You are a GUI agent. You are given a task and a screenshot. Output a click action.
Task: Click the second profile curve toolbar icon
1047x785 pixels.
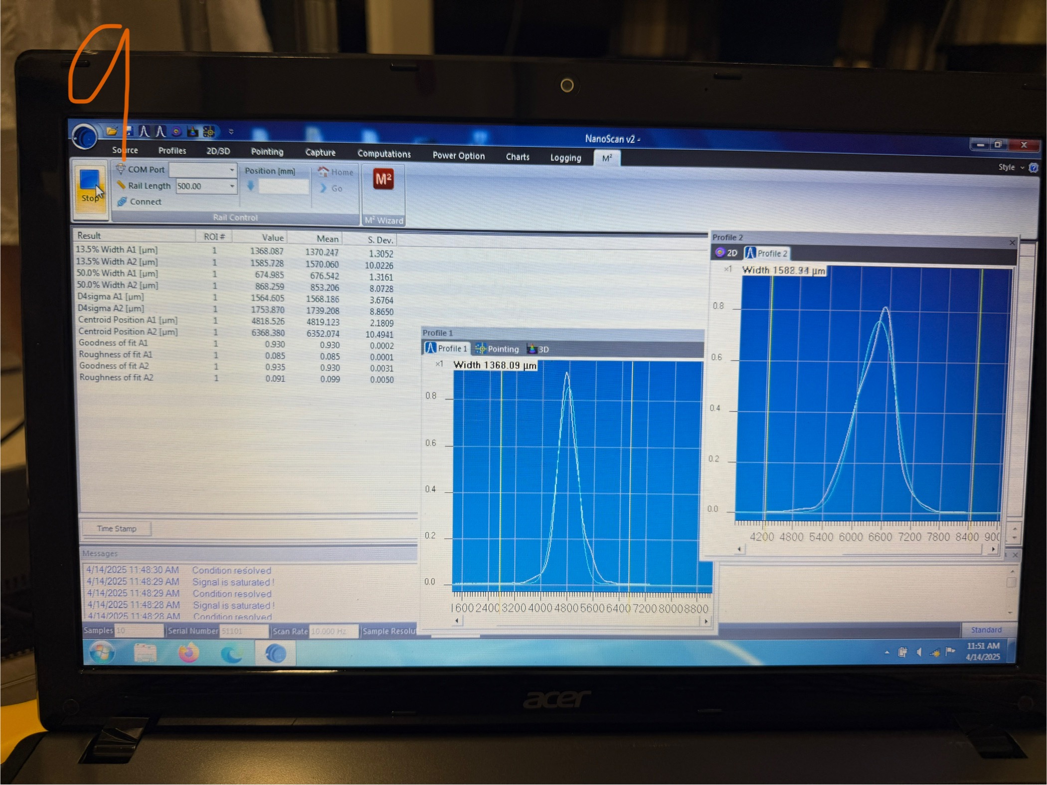(160, 131)
